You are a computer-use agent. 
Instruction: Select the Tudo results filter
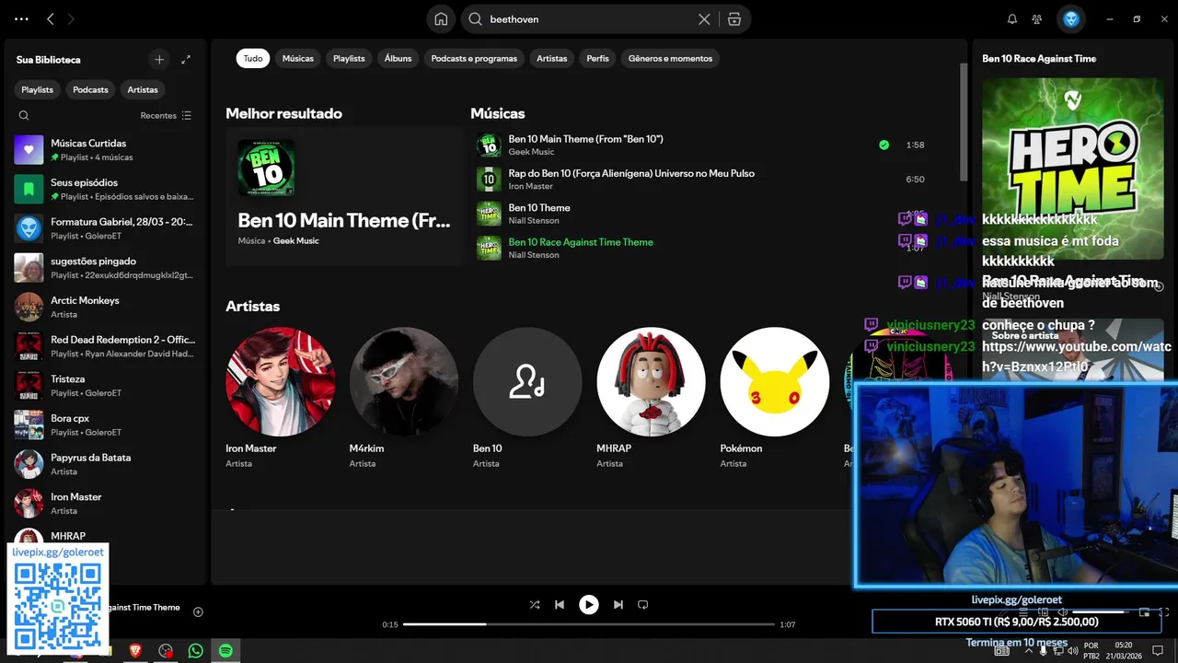coord(253,58)
